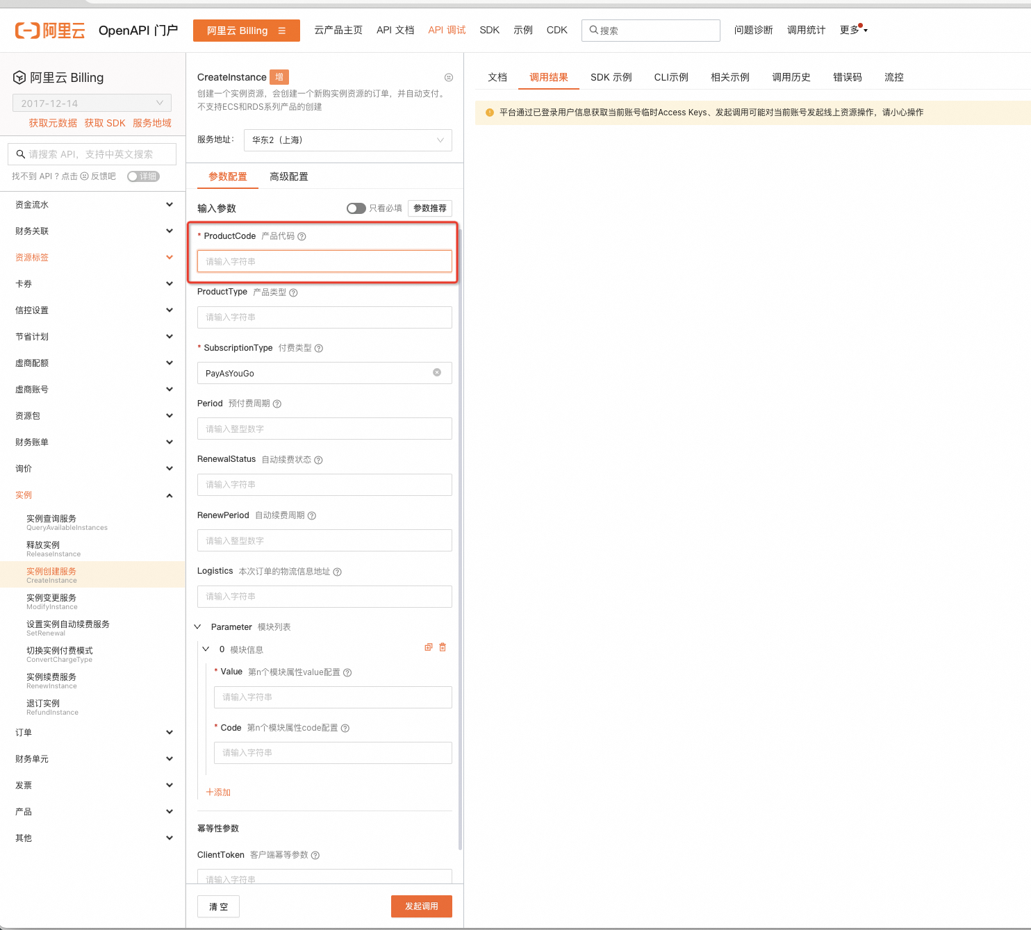Click the API search magnifier icon in sidebar
This screenshot has height=930, width=1031.
pyautogui.click(x=21, y=154)
